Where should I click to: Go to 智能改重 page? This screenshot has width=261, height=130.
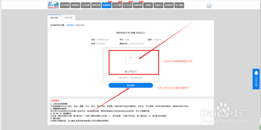96,5
